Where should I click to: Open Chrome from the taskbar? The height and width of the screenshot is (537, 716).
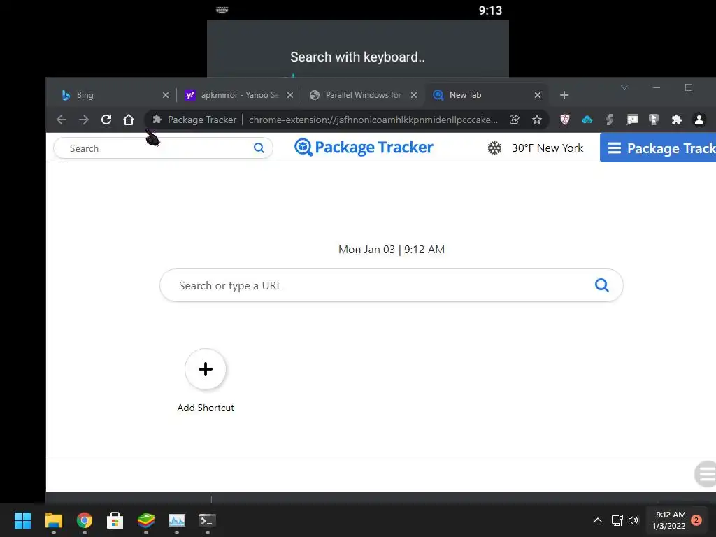pyautogui.click(x=85, y=520)
